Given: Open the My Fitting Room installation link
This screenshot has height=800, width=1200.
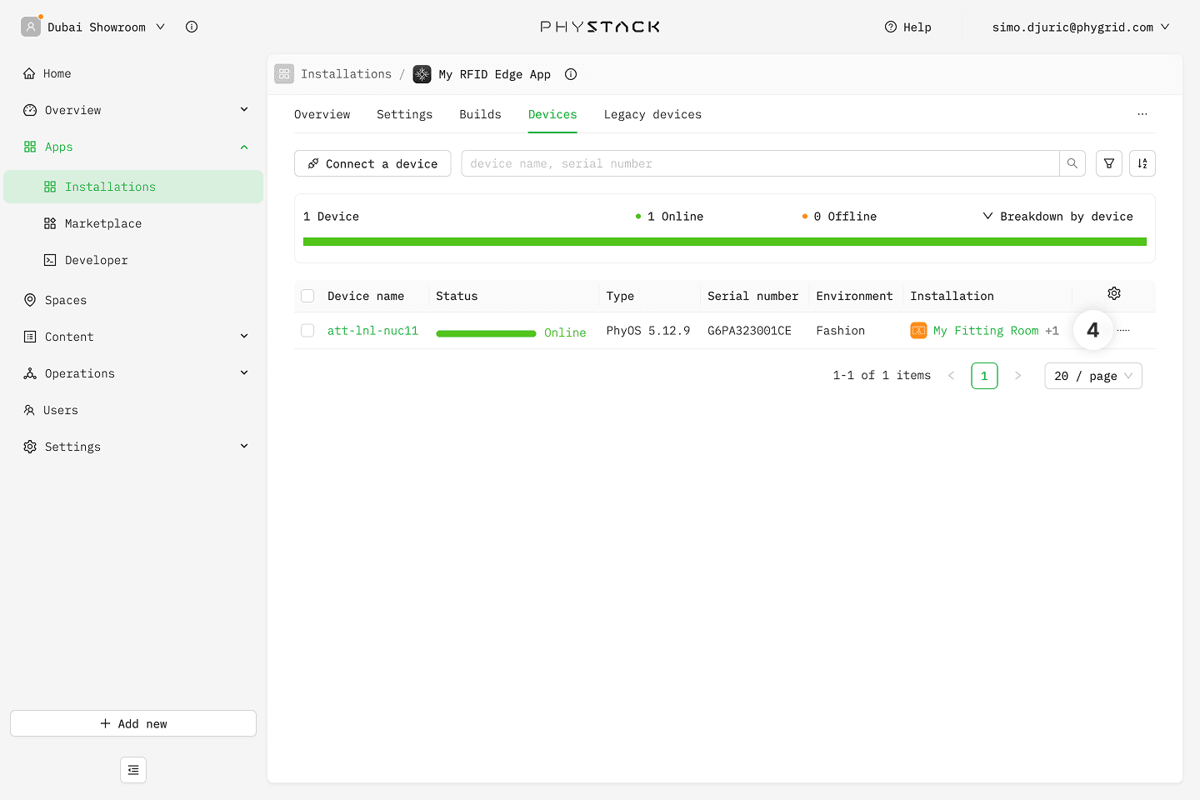Looking at the screenshot, I should 986,331.
